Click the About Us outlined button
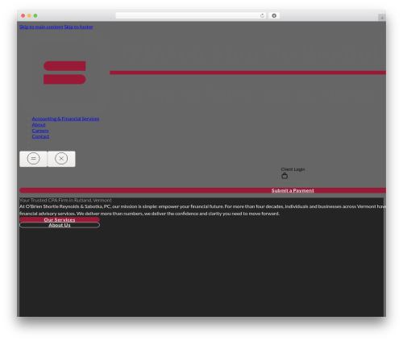403x341 pixels. pyautogui.click(x=60, y=225)
